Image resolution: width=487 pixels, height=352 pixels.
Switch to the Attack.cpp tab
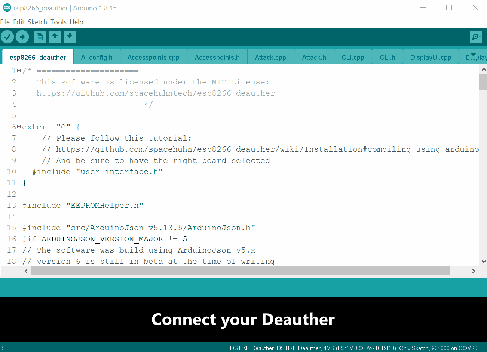coord(270,57)
